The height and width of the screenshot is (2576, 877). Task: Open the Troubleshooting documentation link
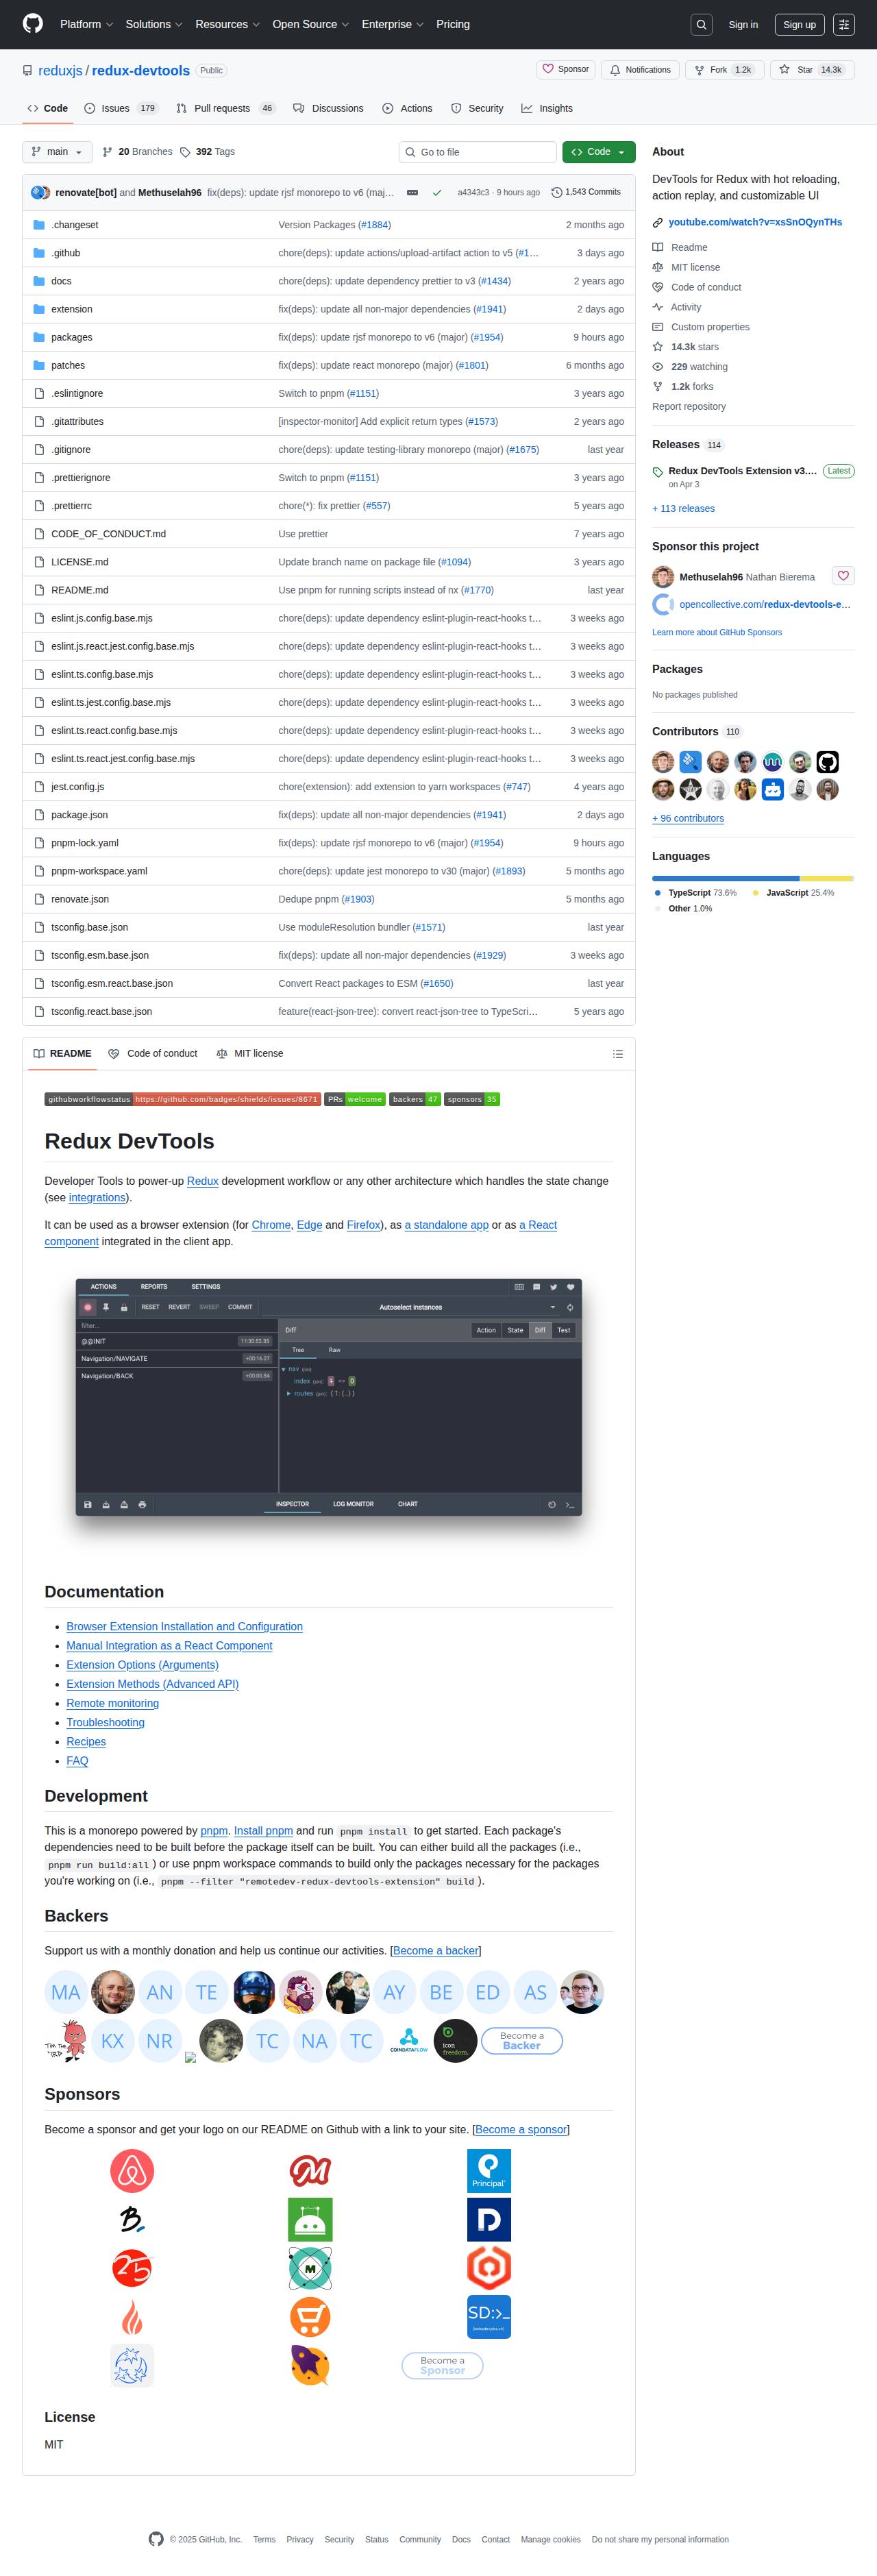[105, 1723]
